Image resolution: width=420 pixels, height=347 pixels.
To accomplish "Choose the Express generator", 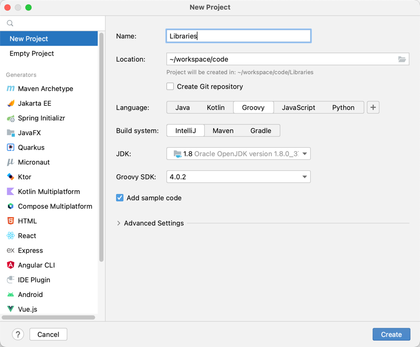I will click(49, 250).
